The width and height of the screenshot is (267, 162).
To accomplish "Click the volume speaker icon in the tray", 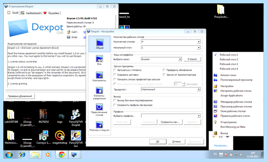I will (242, 155).
